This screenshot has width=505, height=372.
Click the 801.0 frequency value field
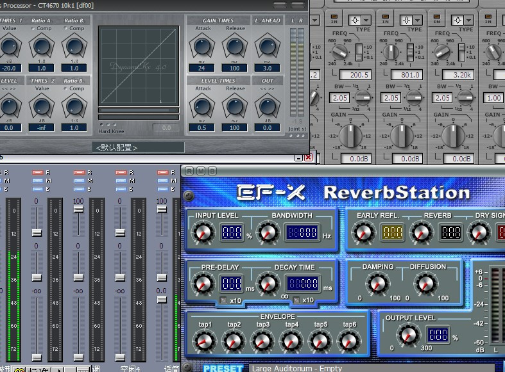(407, 75)
